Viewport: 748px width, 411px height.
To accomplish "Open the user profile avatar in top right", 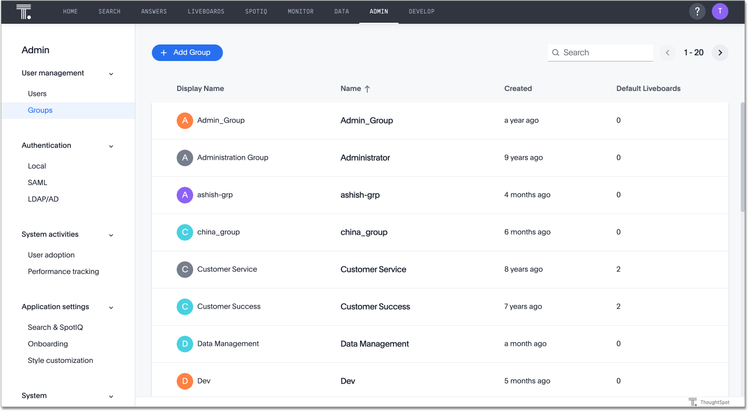I will (x=720, y=11).
